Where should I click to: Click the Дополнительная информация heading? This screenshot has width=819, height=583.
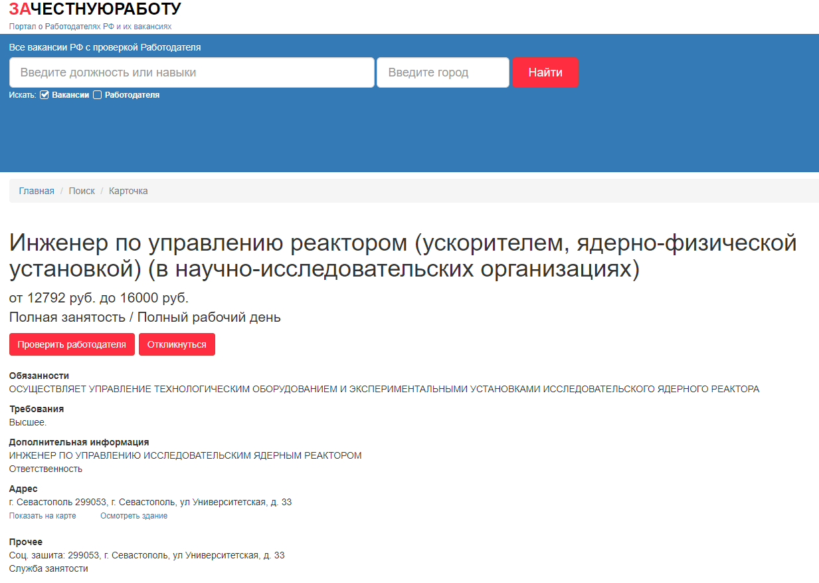click(x=79, y=442)
